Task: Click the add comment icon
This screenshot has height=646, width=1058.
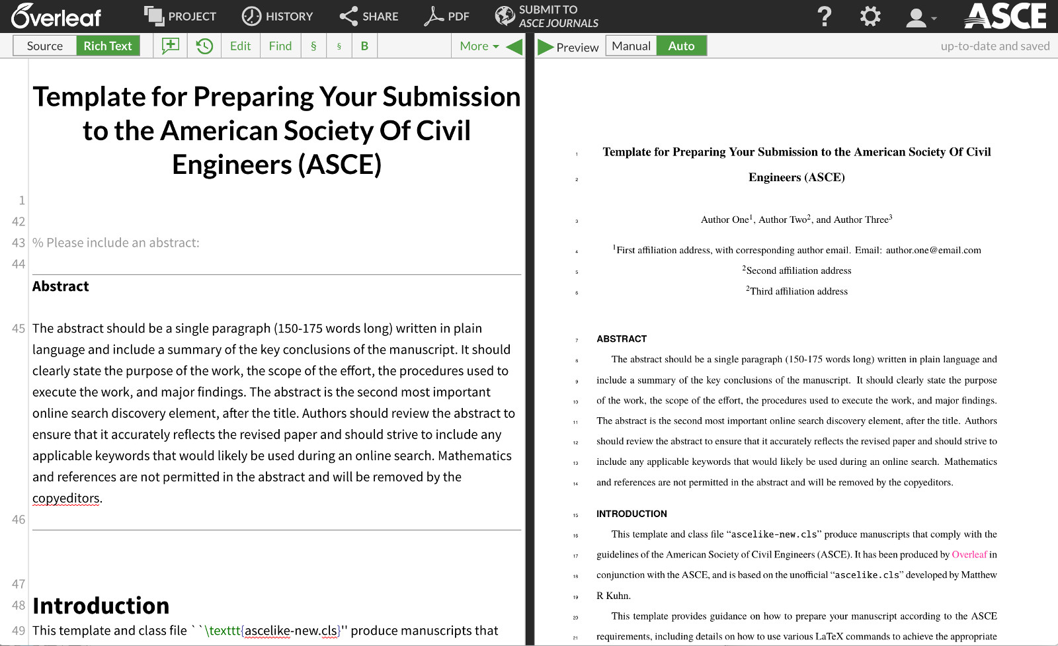Action: click(171, 46)
